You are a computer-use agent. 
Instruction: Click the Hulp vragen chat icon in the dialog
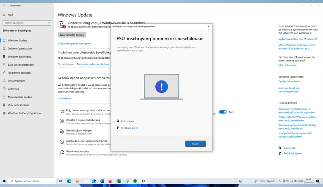pos(118,121)
